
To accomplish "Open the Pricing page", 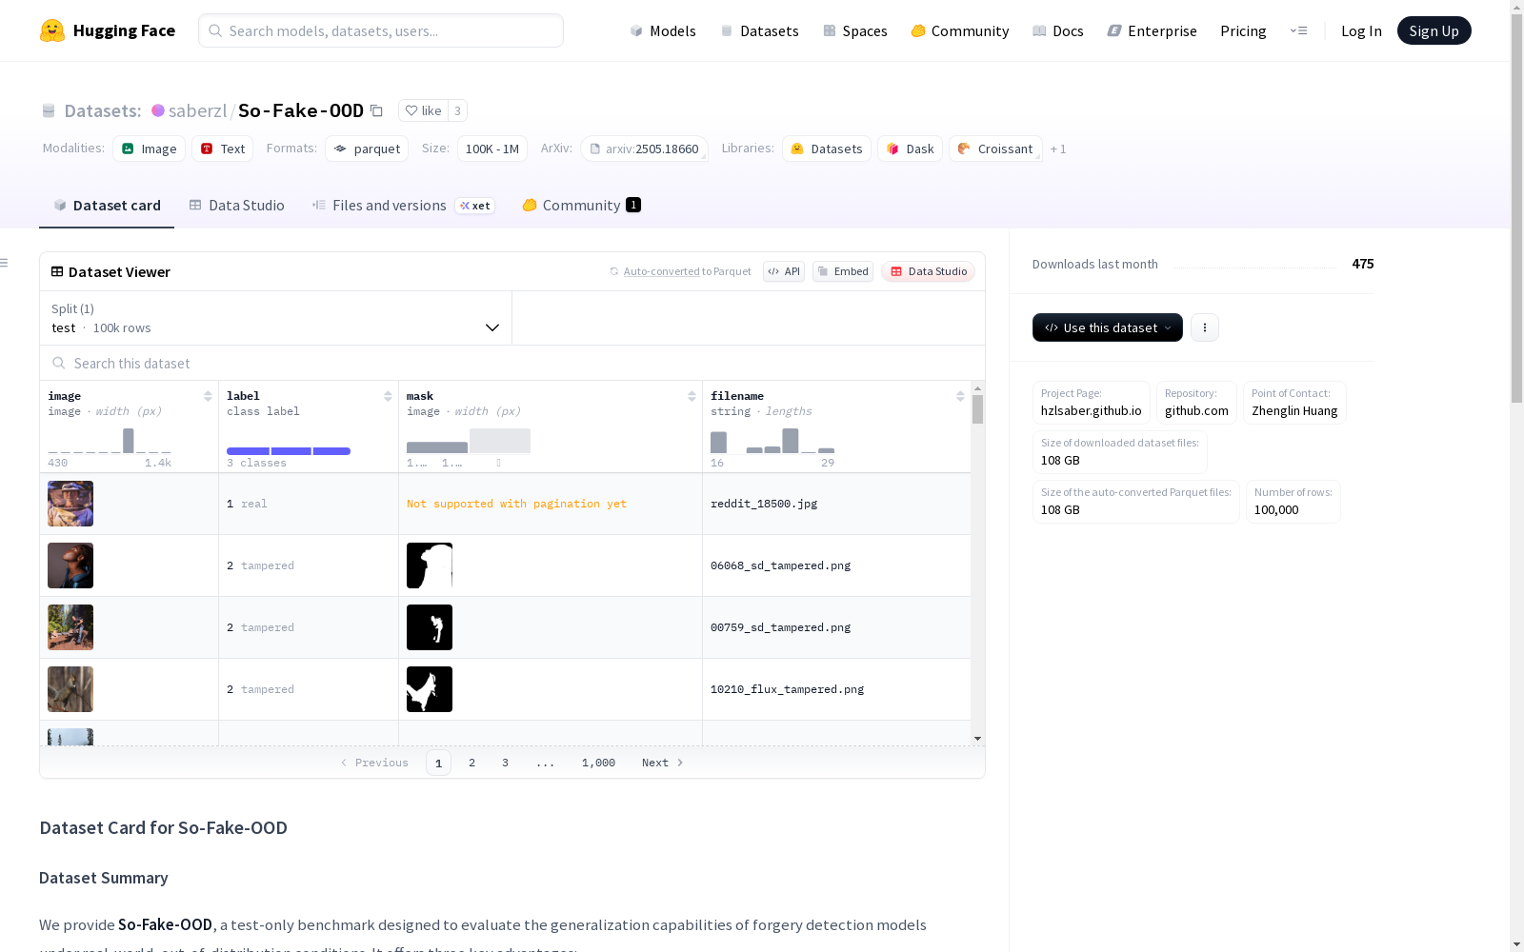I will 1243,30.
